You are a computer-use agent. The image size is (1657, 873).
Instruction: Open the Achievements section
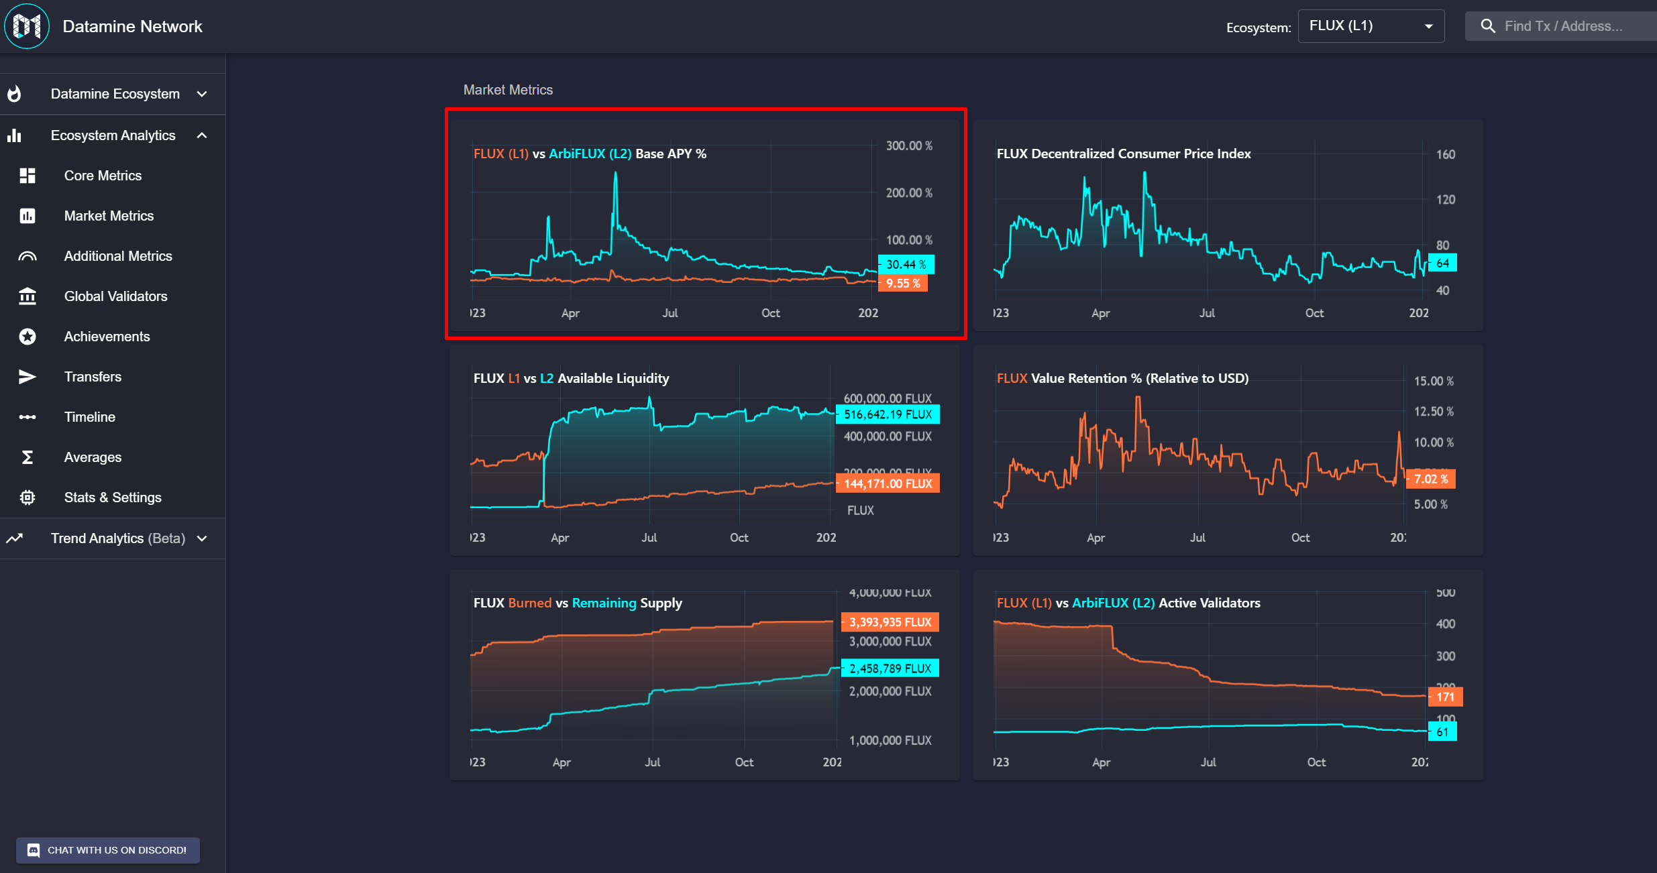click(113, 337)
